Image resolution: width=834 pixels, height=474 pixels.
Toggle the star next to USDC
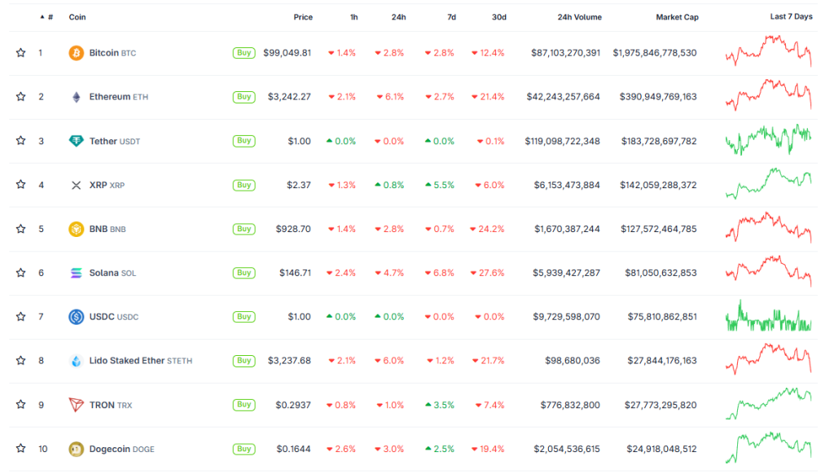[20, 317]
